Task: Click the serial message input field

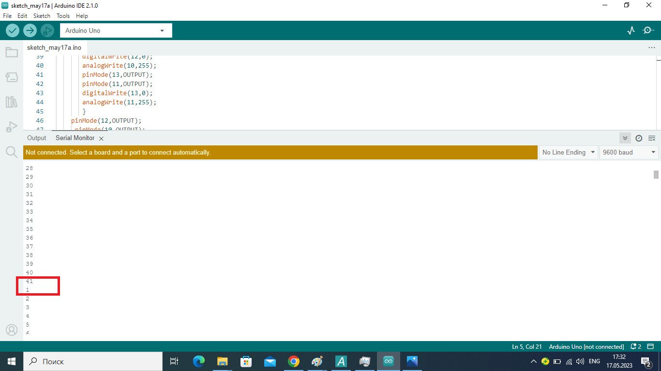Action: click(x=281, y=152)
